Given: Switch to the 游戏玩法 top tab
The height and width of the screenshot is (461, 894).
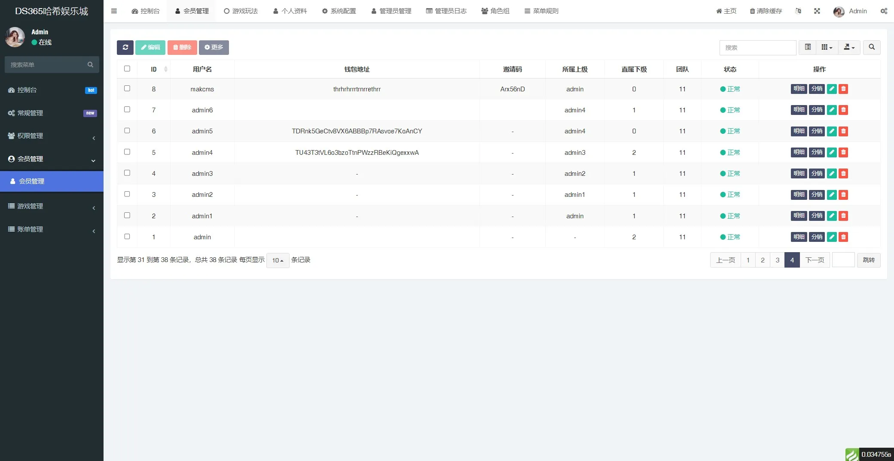Looking at the screenshot, I should click(241, 11).
